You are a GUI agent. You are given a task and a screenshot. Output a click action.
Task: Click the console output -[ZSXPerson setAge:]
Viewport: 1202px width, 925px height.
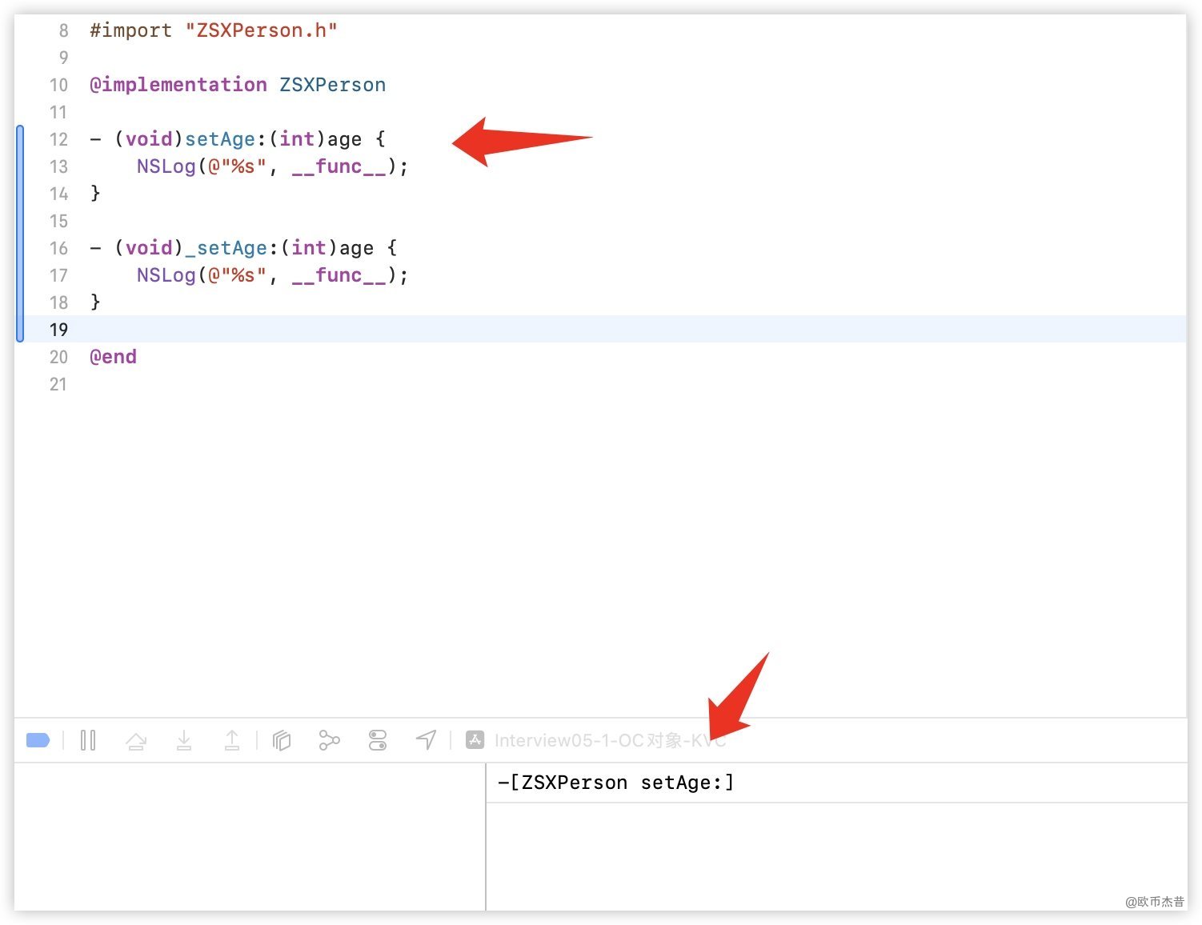(x=615, y=783)
